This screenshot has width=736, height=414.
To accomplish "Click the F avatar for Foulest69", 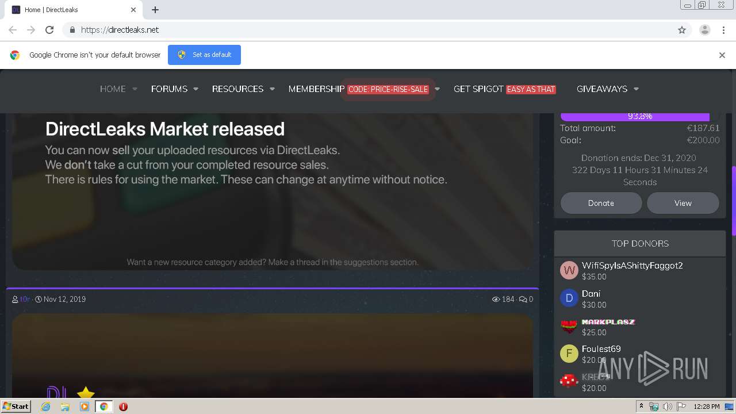I will [x=569, y=354].
